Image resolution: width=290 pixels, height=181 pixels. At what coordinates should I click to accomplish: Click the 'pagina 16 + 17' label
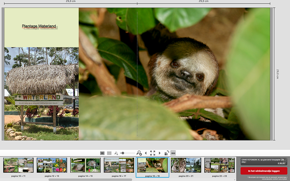pyautogui.click(x=119, y=176)
